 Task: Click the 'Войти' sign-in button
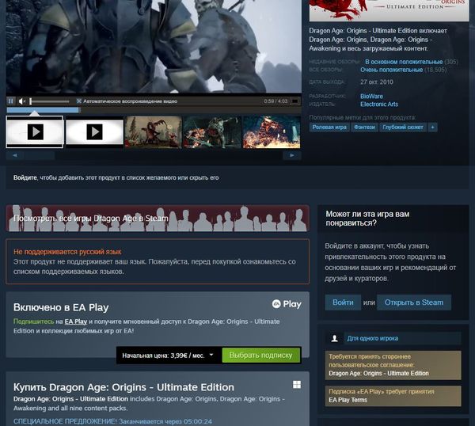point(343,302)
